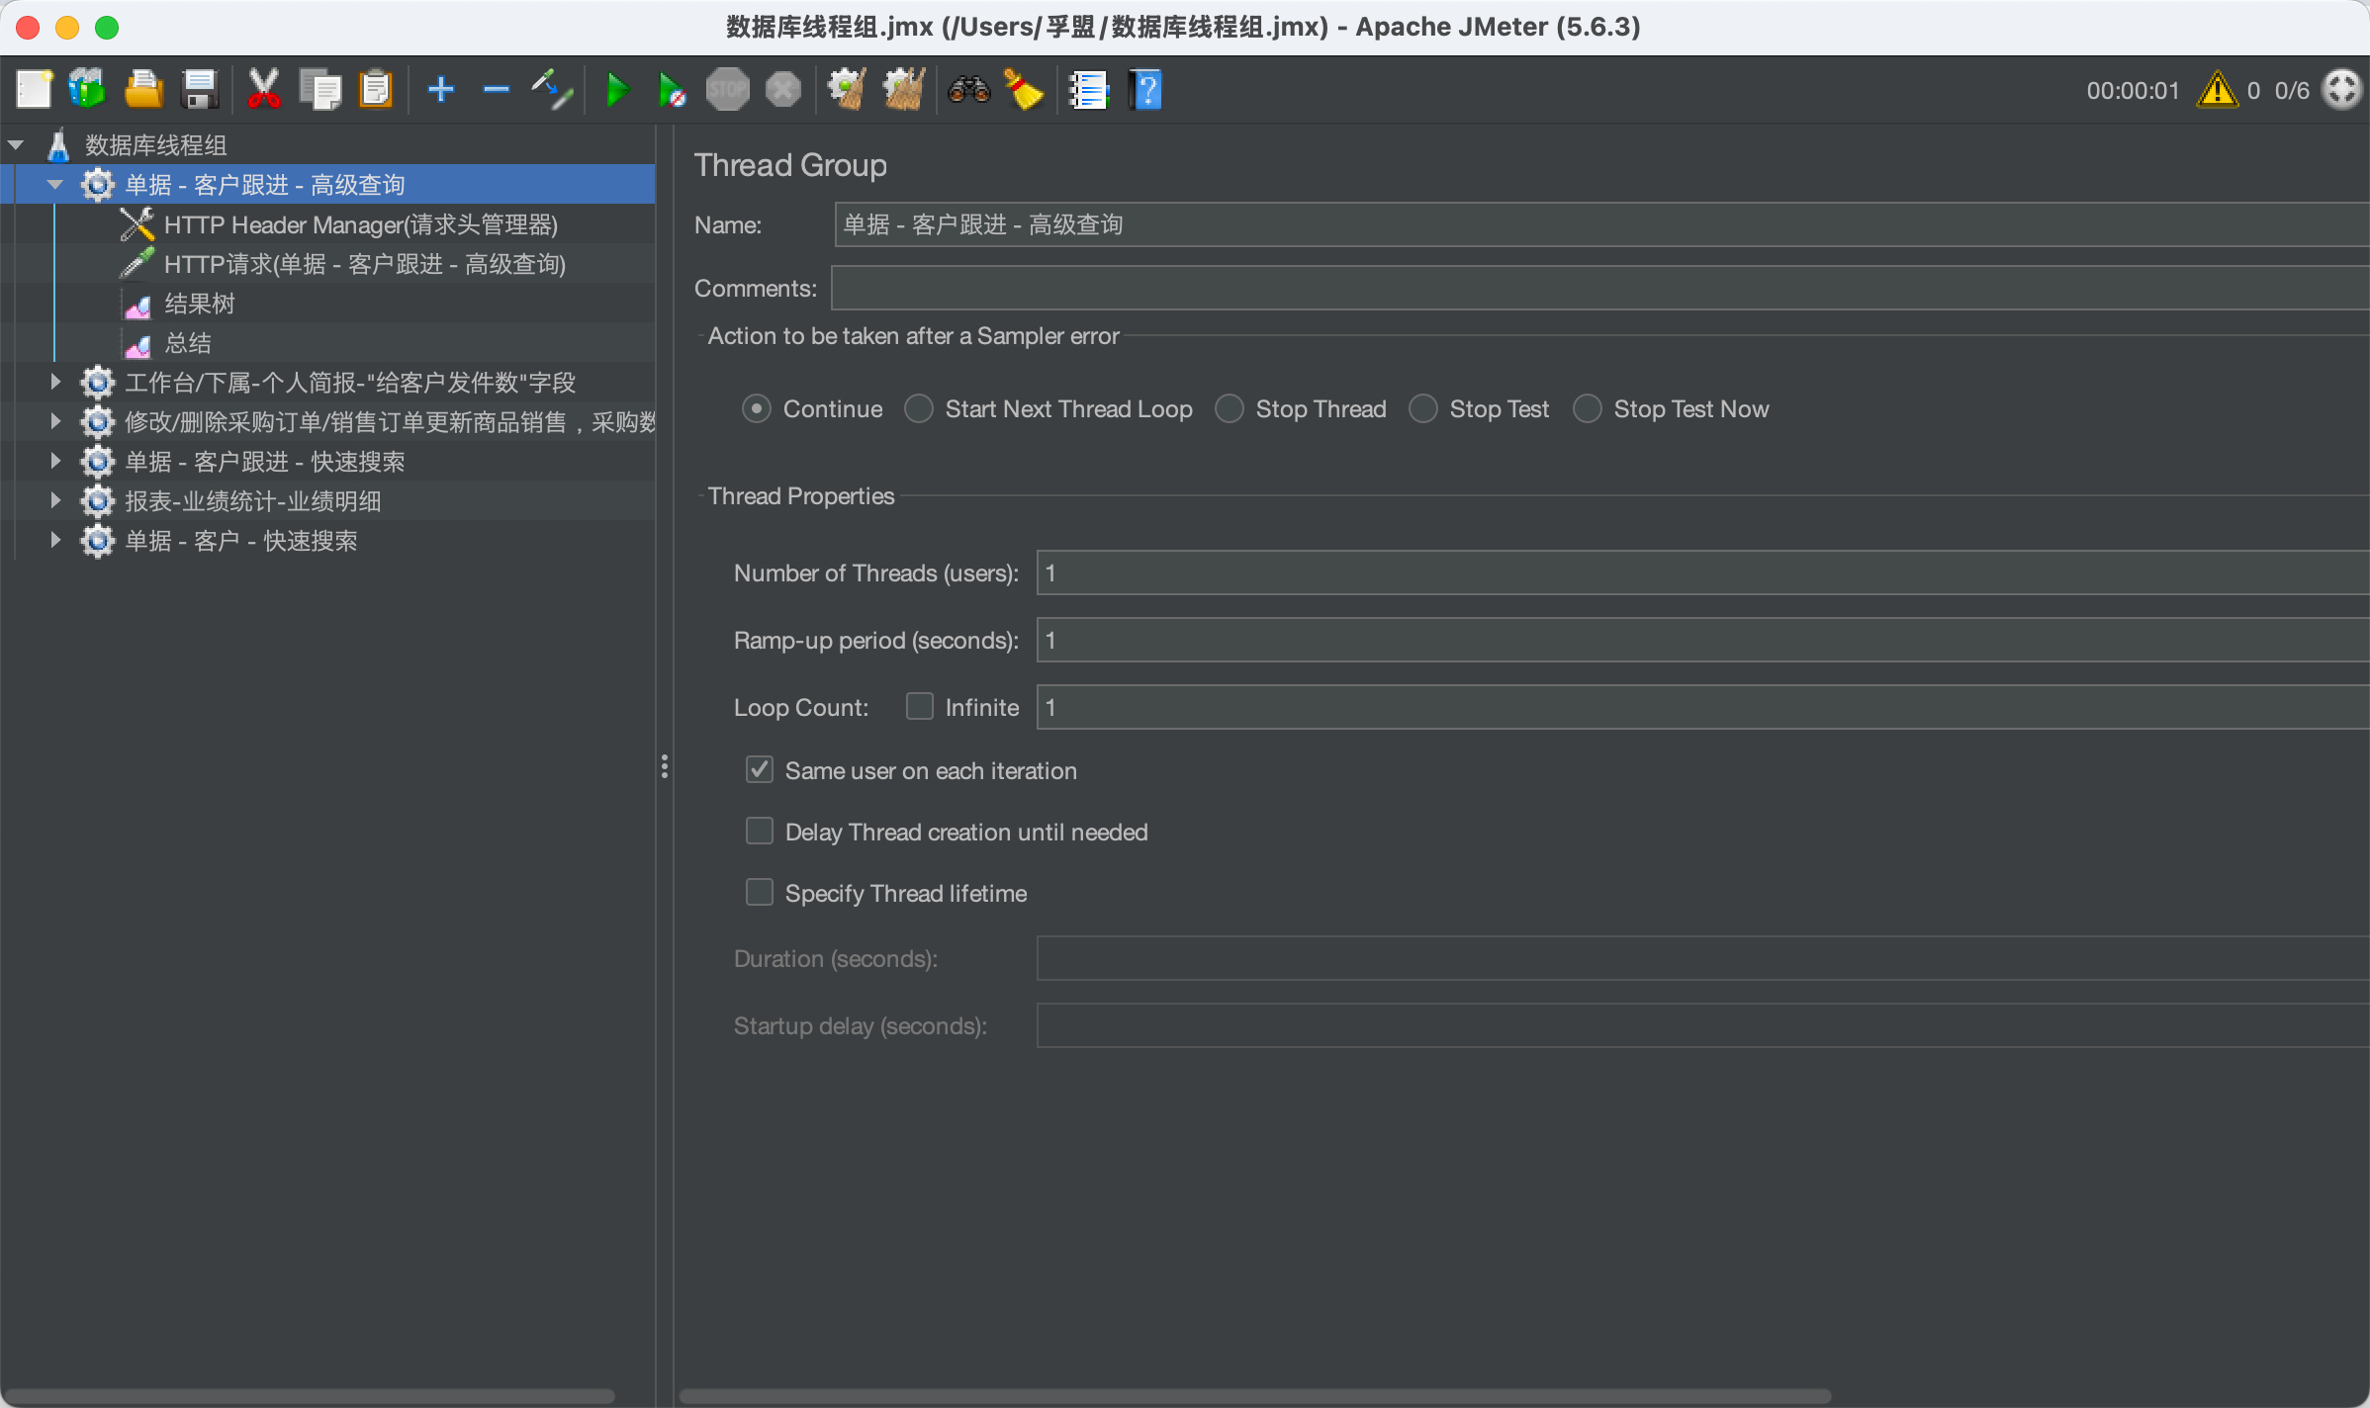Screen dimensions: 2370x1408
Task: Click the Clear All gear-broom icon
Action: 903,90
